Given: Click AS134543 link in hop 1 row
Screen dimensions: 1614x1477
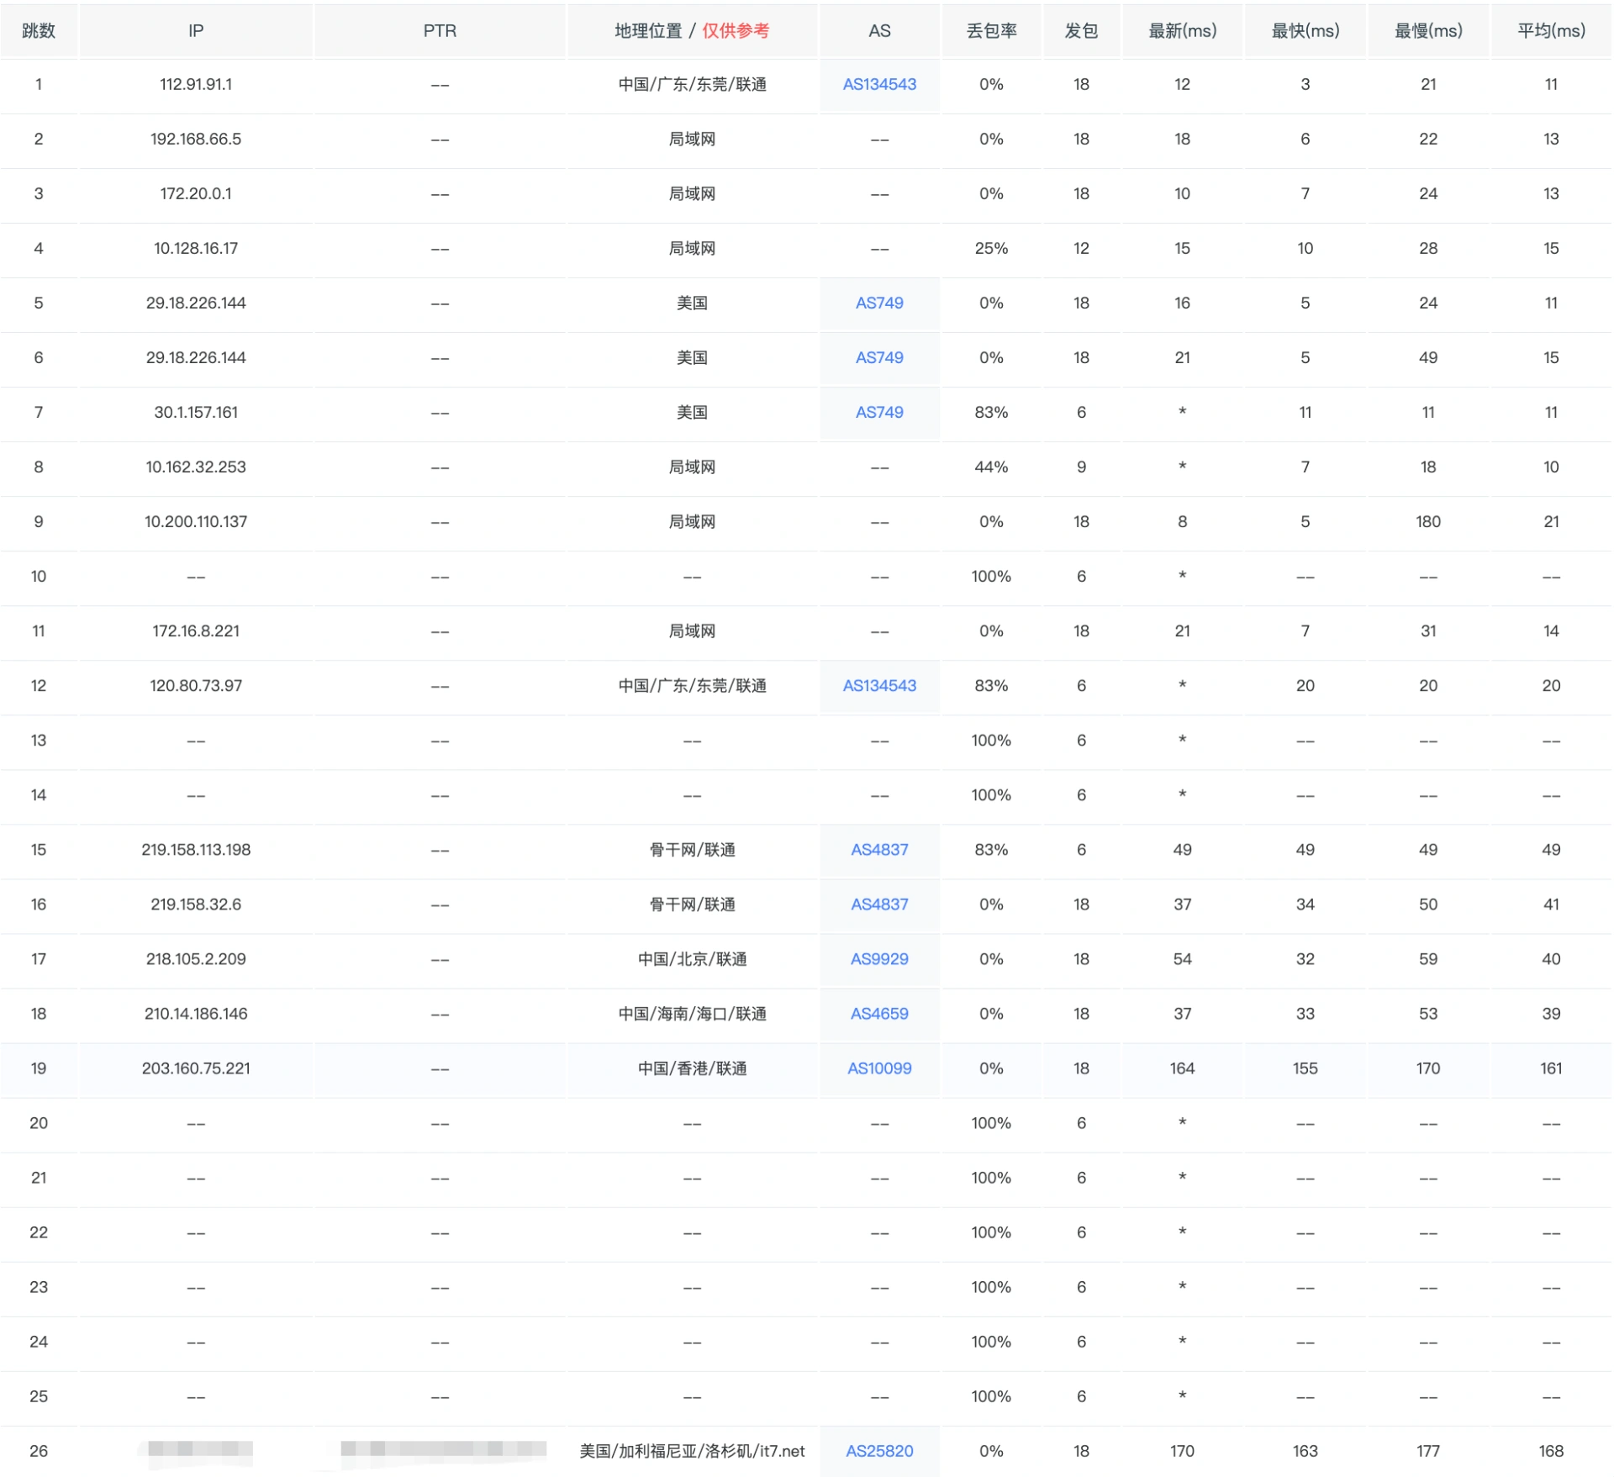Looking at the screenshot, I should click(879, 84).
